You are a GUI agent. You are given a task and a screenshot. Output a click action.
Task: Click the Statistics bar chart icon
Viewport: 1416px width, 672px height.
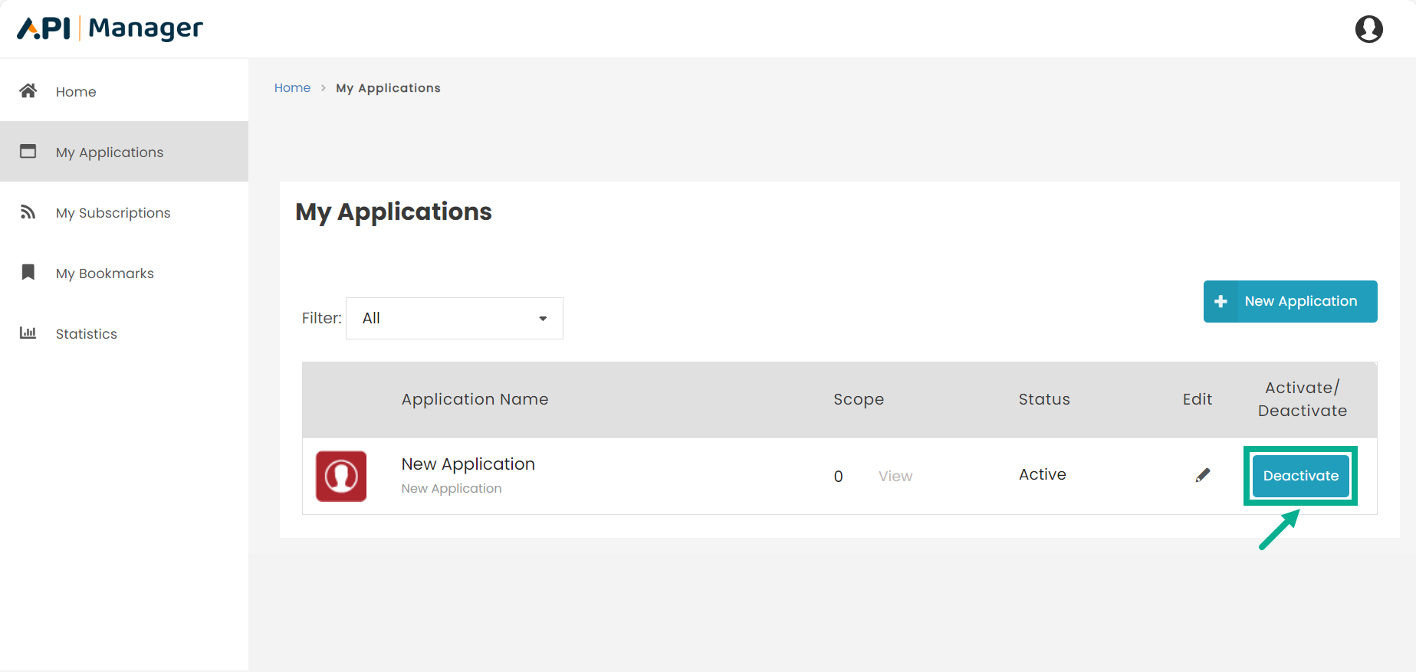28,333
